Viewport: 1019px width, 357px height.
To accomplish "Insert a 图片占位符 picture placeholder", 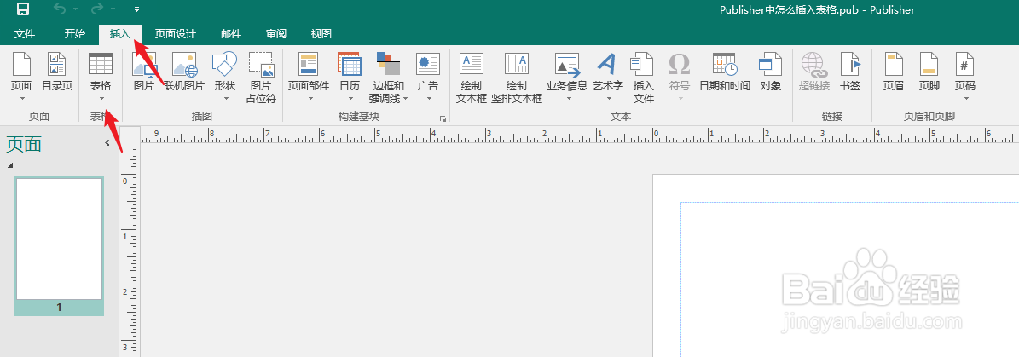I will pyautogui.click(x=261, y=78).
